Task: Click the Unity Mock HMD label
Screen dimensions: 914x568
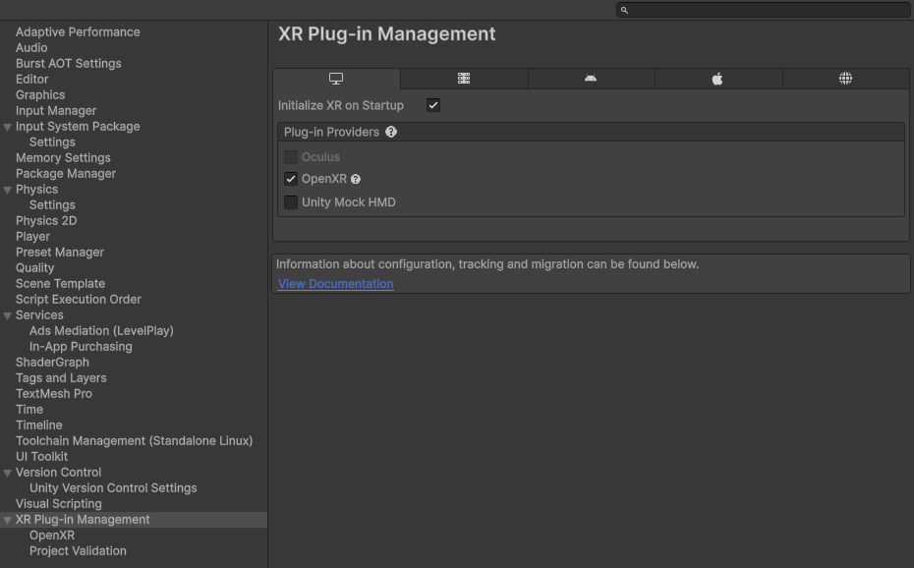Action: (349, 202)
